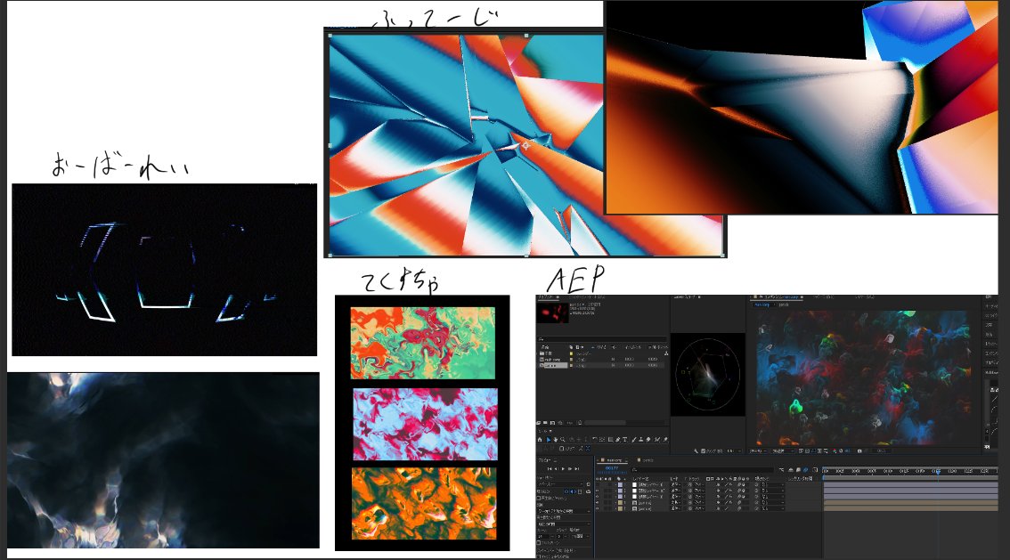Toggle full screen checkbox in Preview panel
Screen dimensions: 1010x560
539,542
